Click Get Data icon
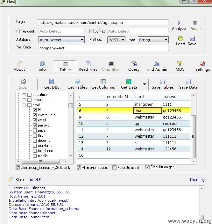212x224 pixels. pyautogui.click(x=129, y=82)
